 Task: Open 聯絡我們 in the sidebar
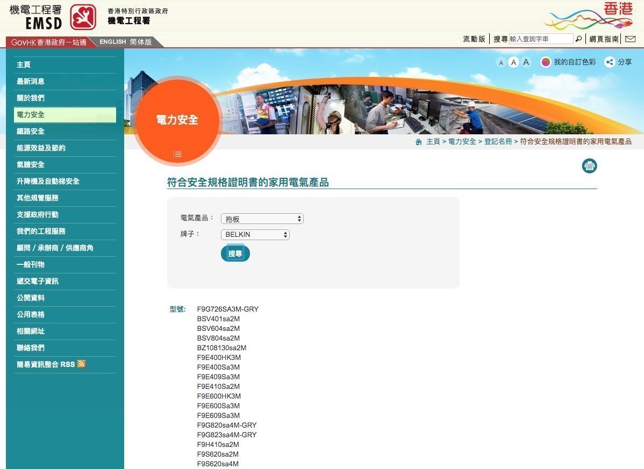coord(65,348)
